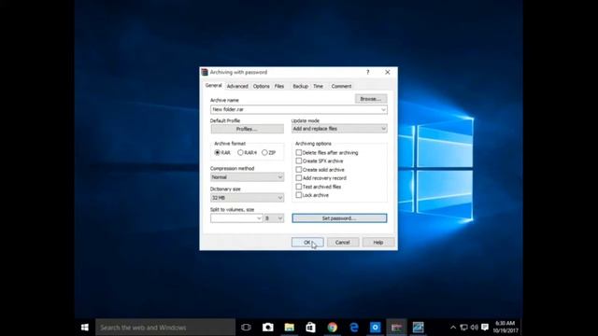Viewport: 598px width, 336px height.
Task: Open the Windows Start menu
Action: (x=85, y=328)
